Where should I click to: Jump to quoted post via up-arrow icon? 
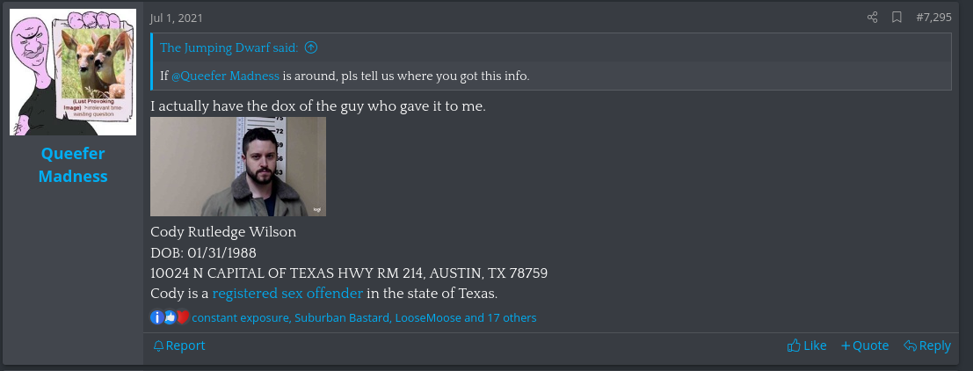pos(311,47)
